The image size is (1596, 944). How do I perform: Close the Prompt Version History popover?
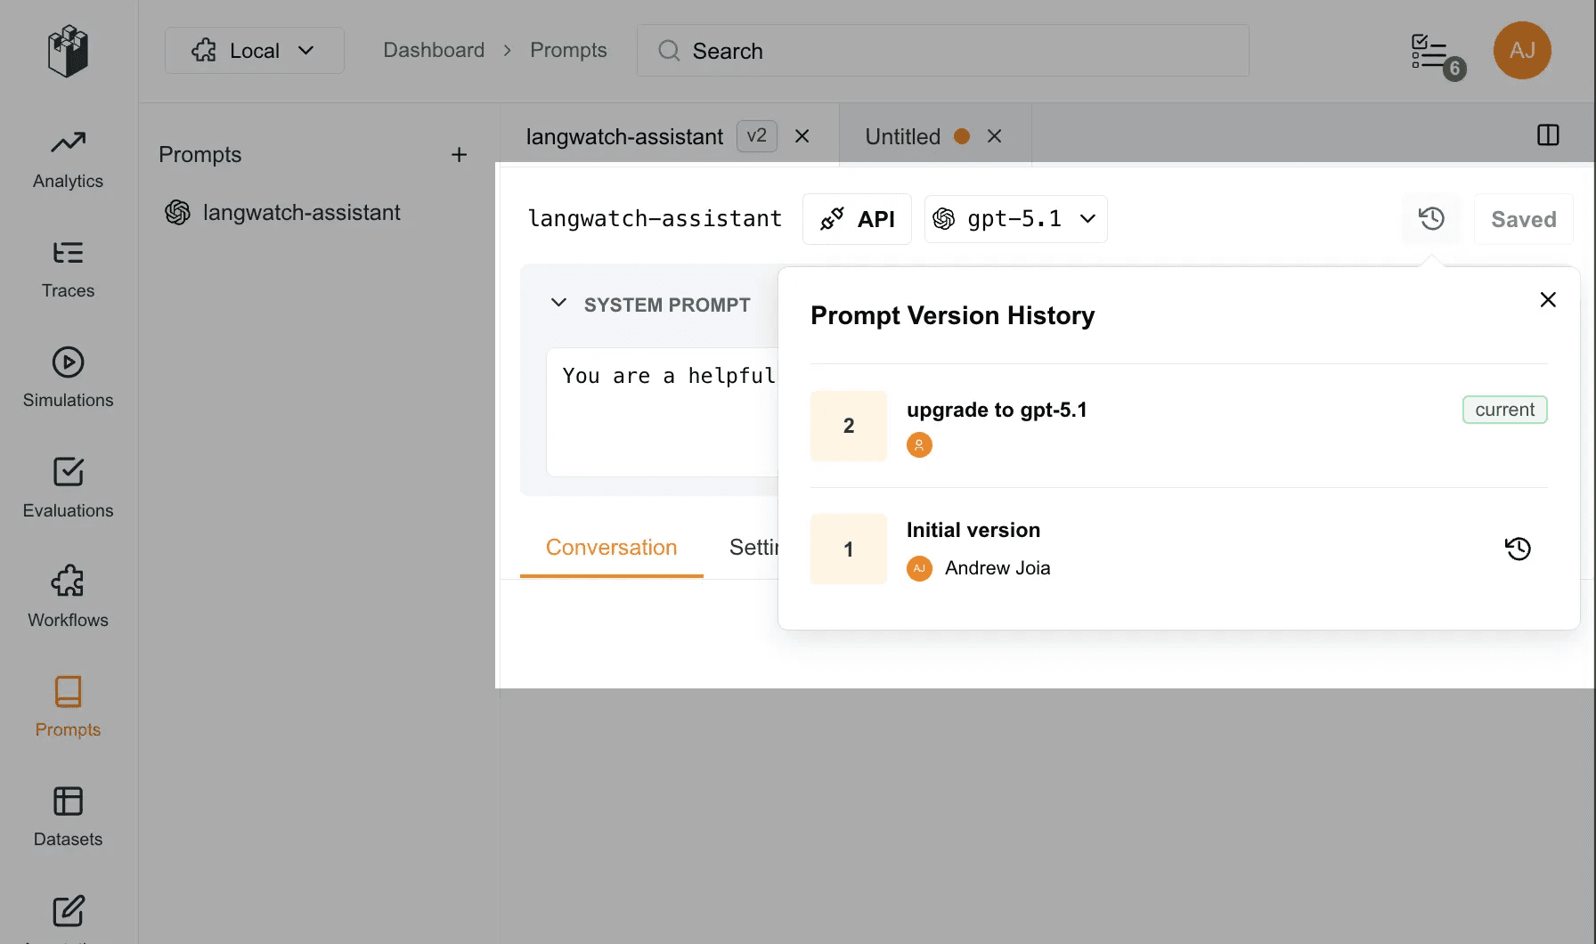(x=1548, y=300)
